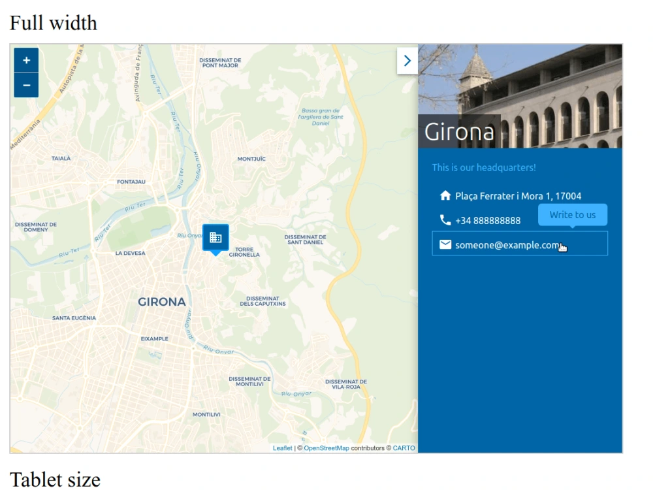Click the TAIALÀ map label

61,158
